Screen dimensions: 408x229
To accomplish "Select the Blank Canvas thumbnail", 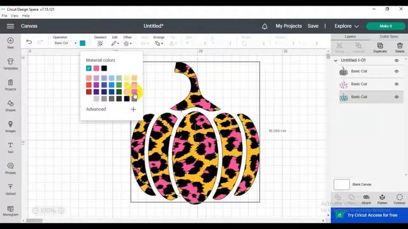I will 342,184.
